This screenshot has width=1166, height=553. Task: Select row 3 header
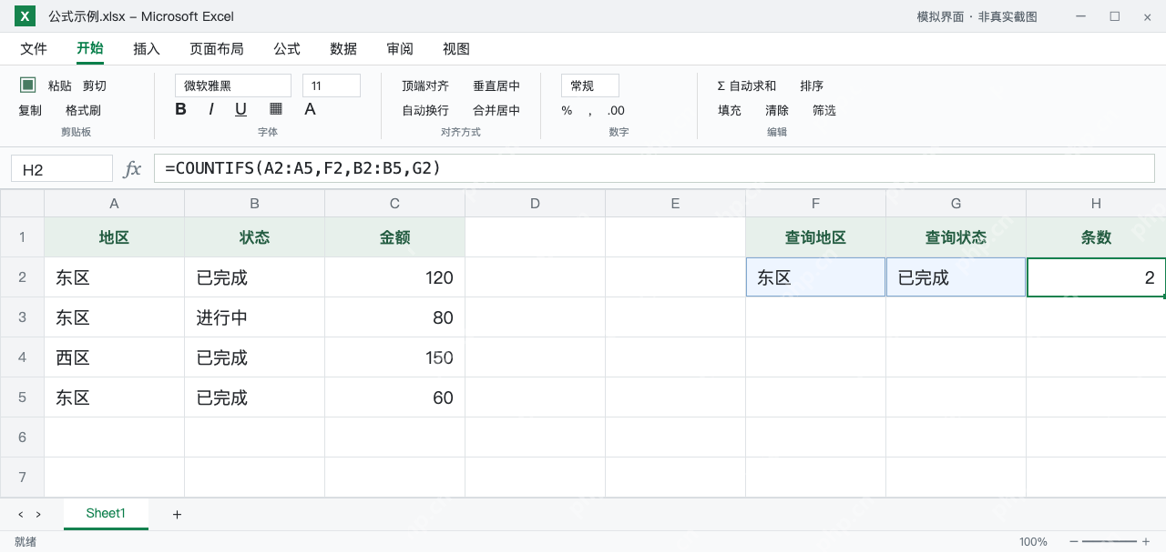coord(22,317)
